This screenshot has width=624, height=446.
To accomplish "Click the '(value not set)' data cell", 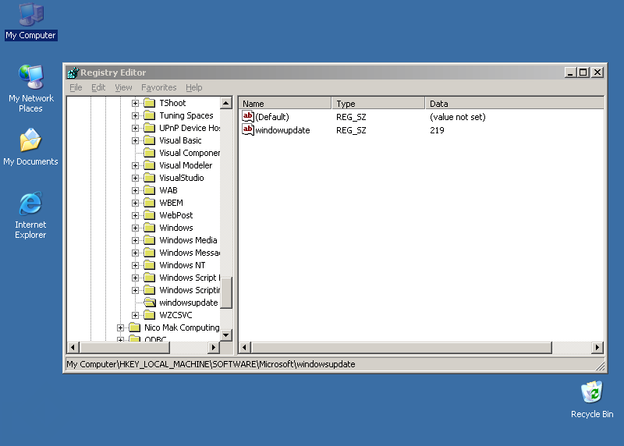I will tap(458, 117).
